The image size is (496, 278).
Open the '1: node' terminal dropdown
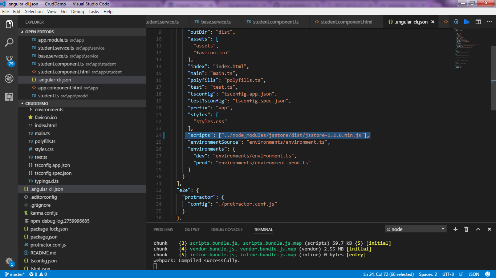[415, 229]
